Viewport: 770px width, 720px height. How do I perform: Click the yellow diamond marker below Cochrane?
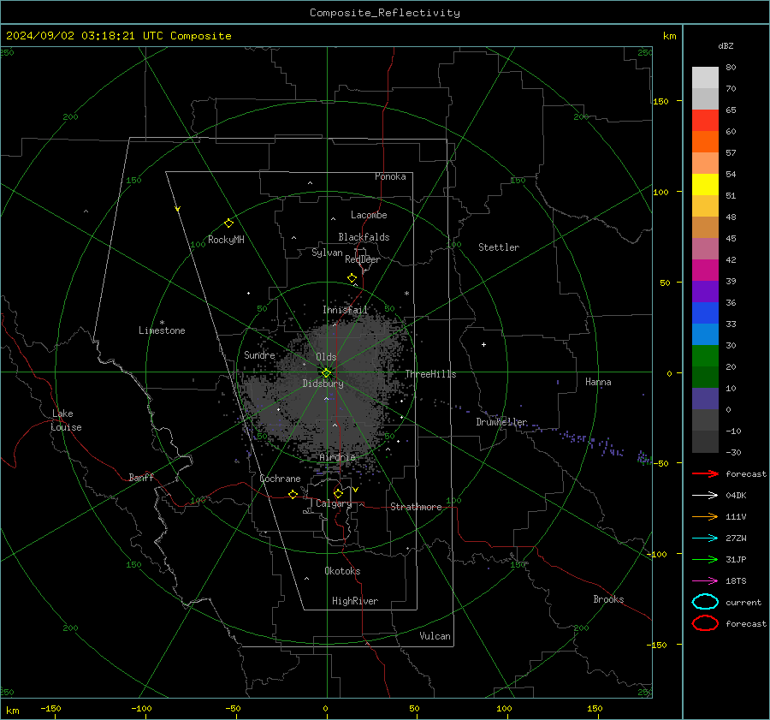(293, 494)
